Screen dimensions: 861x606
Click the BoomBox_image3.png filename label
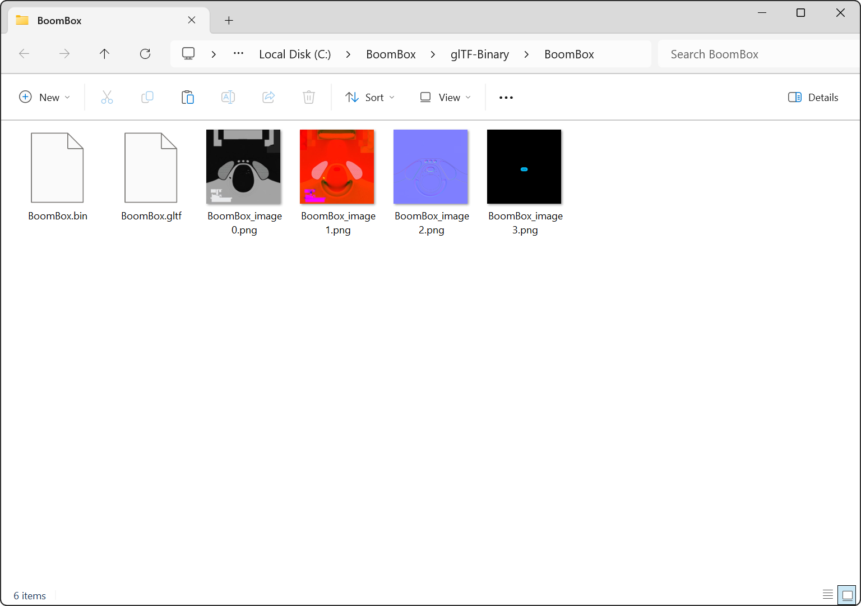[x=525, y=223]
